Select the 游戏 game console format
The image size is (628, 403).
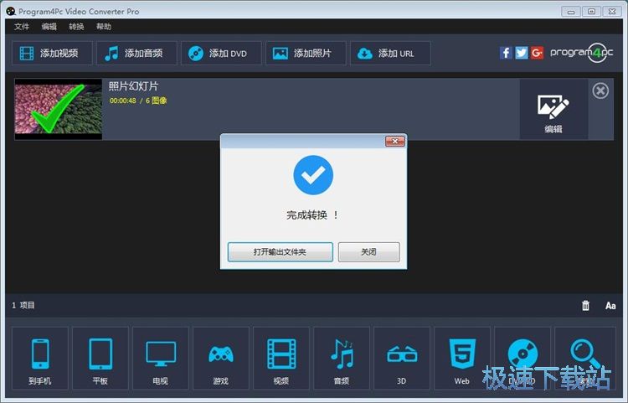(x=221, y=358)
